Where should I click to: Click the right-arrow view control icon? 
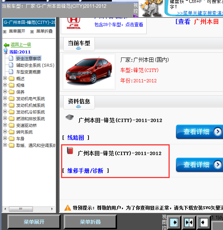pyautogui.click(x=174, y=222)
